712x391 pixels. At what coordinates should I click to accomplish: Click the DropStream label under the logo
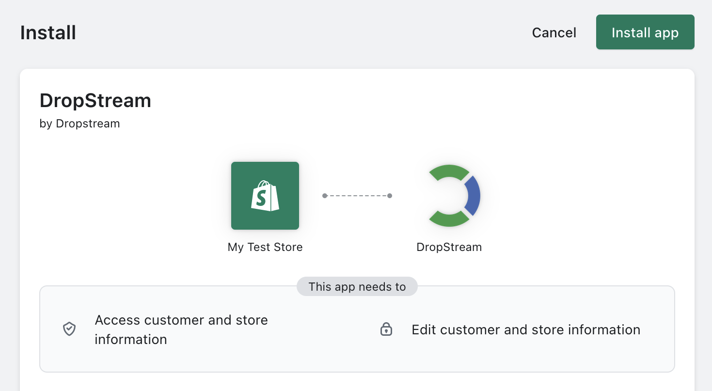pos(449,247)
